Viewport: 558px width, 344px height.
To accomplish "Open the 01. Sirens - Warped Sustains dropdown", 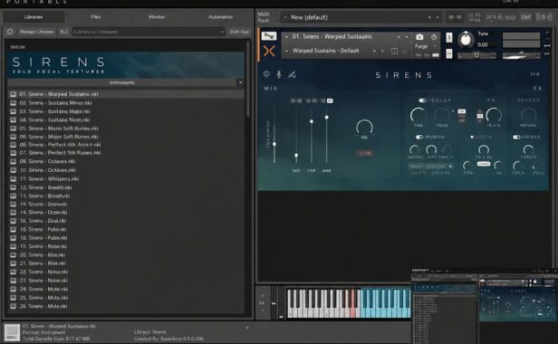I will point(286,36).
